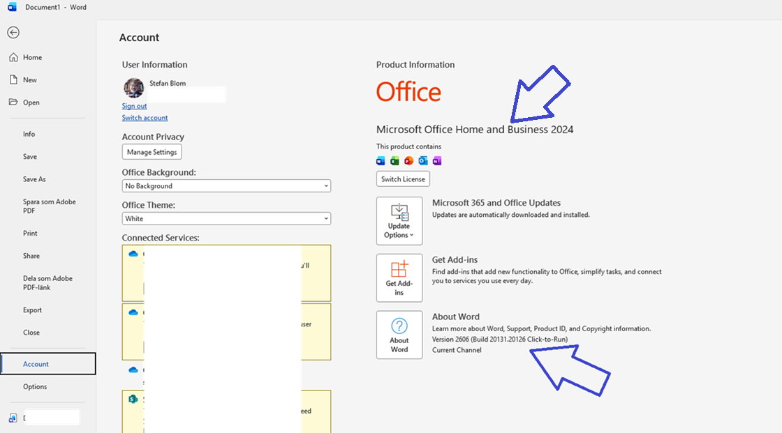The height and width of the screenshot is (433, 782).
Task: Click the Excel app icon in product list
Action: point(394,161)
